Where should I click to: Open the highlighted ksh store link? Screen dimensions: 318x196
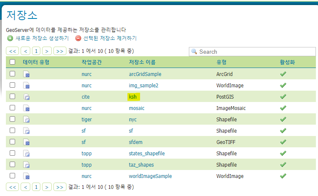[133, 97]
